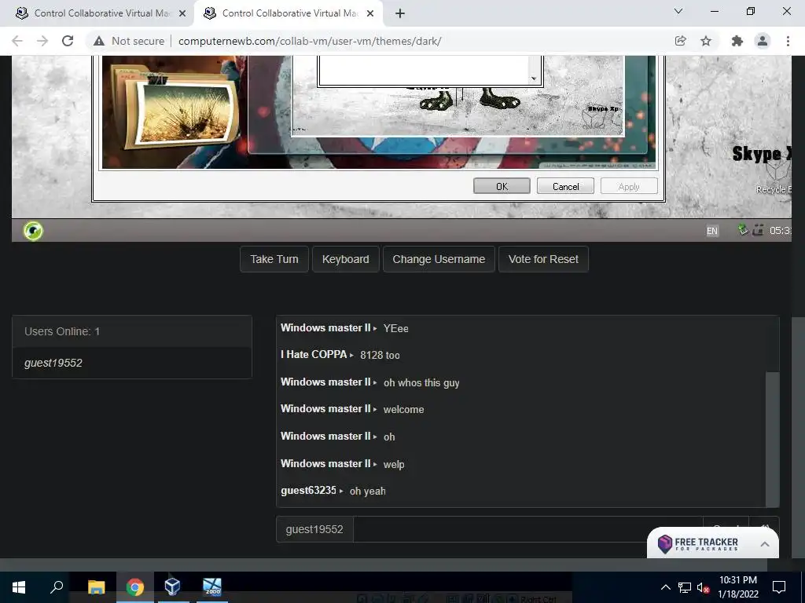
Task: Click the page vertical scrollbar thumb
Action: pos(799,437)
